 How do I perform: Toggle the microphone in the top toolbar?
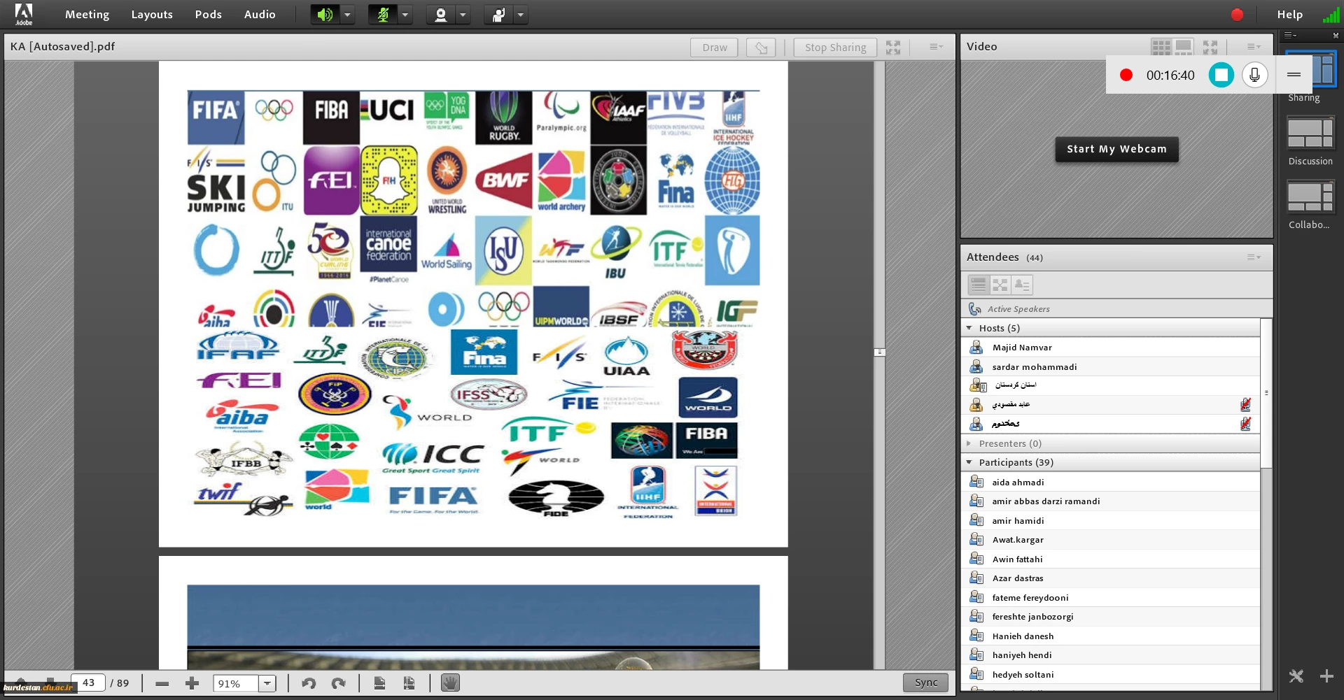coord(382,15)
